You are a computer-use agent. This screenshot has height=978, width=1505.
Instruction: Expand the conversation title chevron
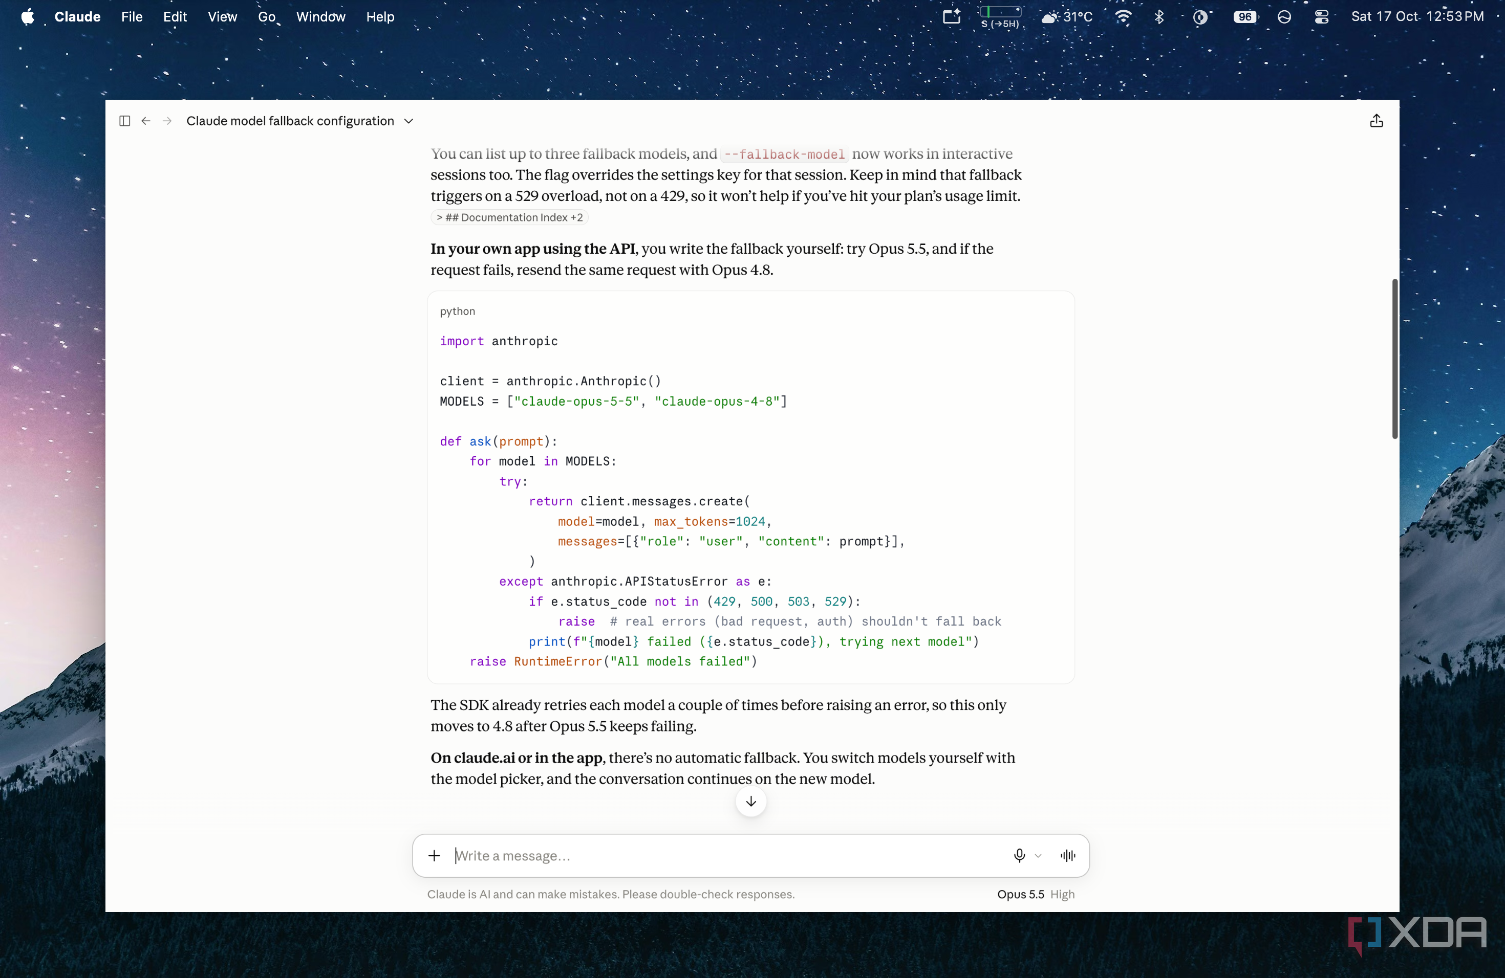tap(408, 121)
